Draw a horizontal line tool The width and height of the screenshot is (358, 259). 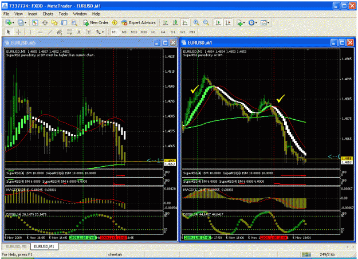[40, 32]
